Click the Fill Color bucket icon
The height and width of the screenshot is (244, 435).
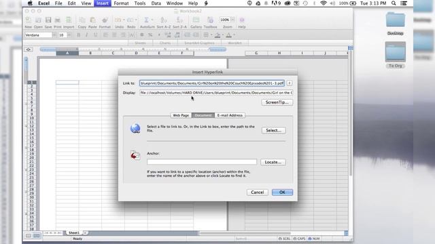tap(217, 35)
